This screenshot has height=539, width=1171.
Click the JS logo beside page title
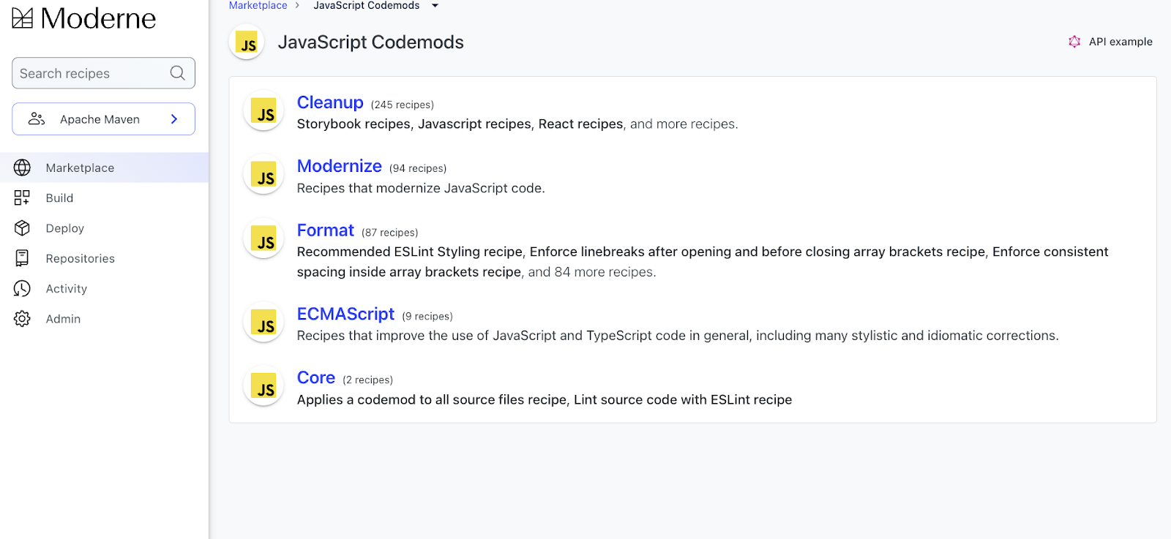click(247, 42)
